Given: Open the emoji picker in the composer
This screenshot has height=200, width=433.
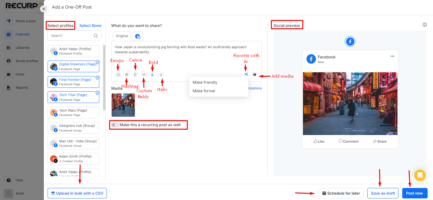Looking at the screenshot, I should pos(119,74).
